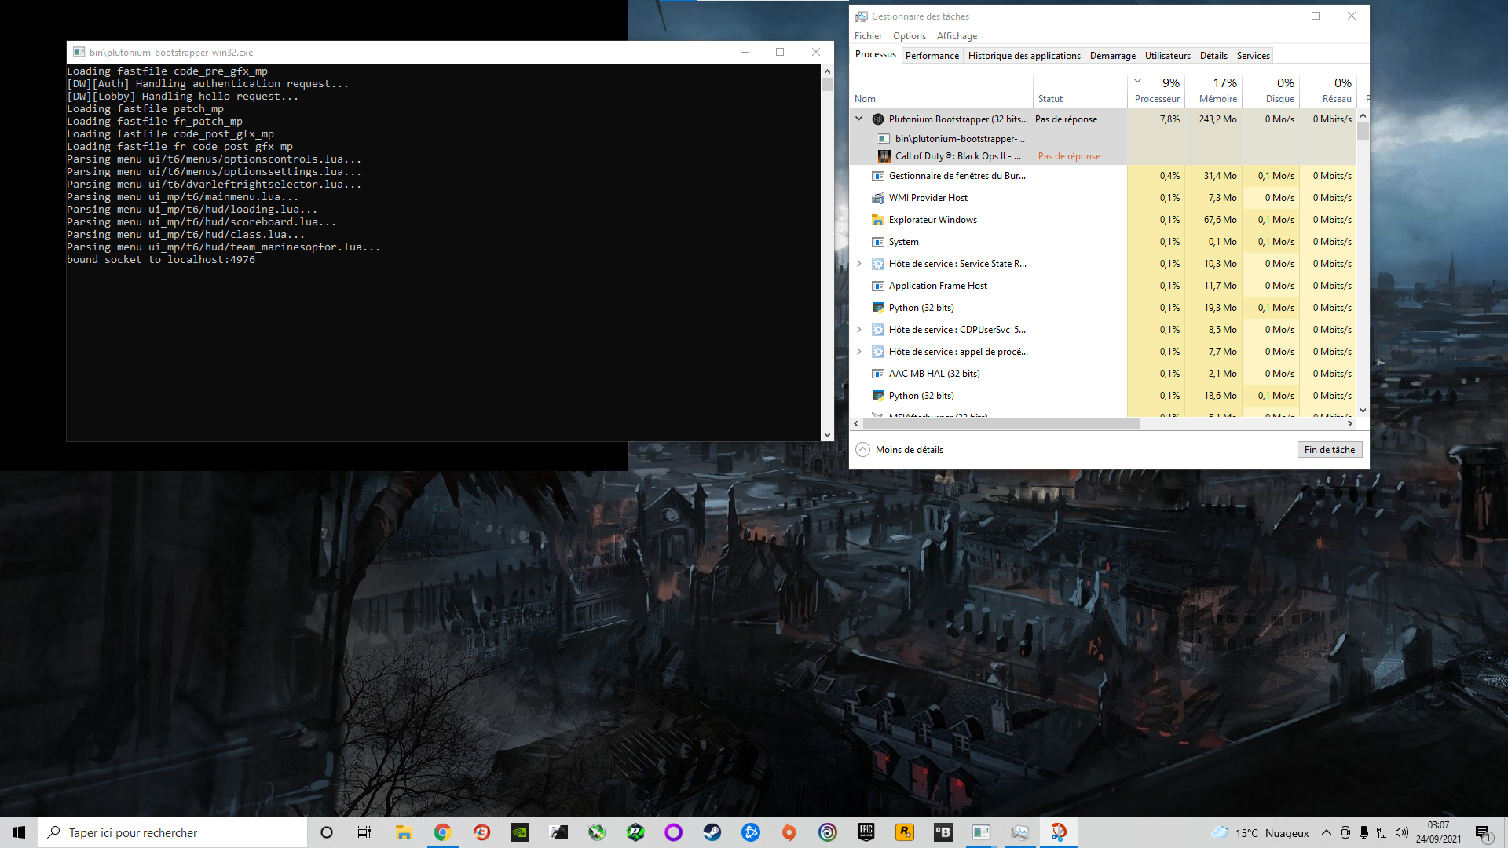The height and width of the screenshot is (848, 1508).
Task: Open the Options menu
Action: click(x=909, y=36)
